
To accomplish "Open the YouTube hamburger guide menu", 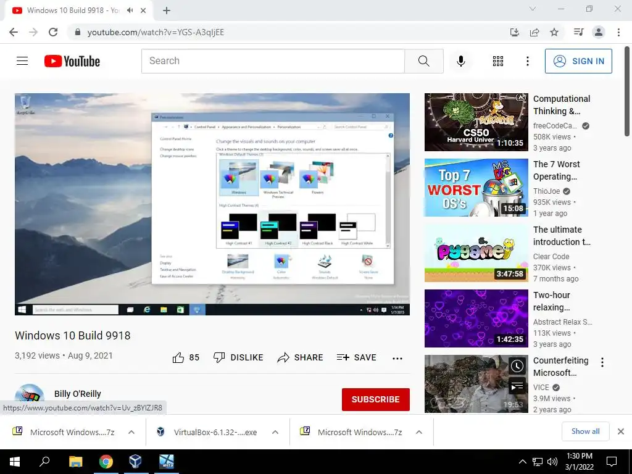I will [x=22, y=61].
